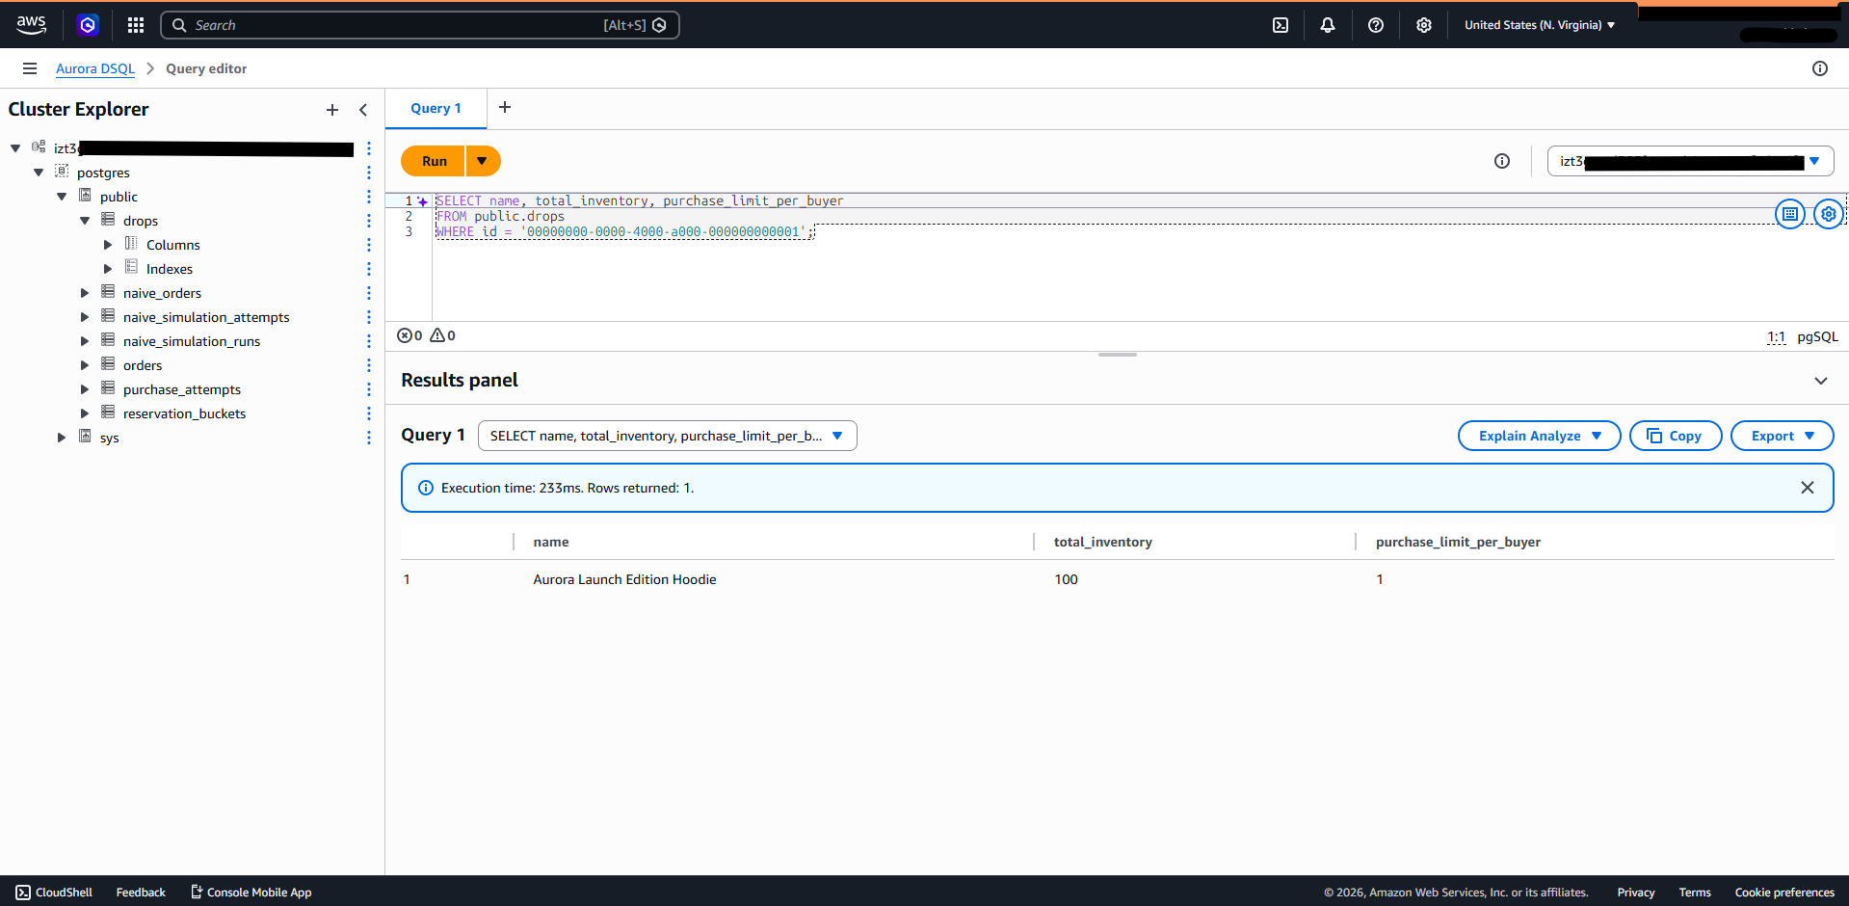The image size is (1849, 906).
Task: Open the settings gear in top bar
Action: coord(1424,25)
